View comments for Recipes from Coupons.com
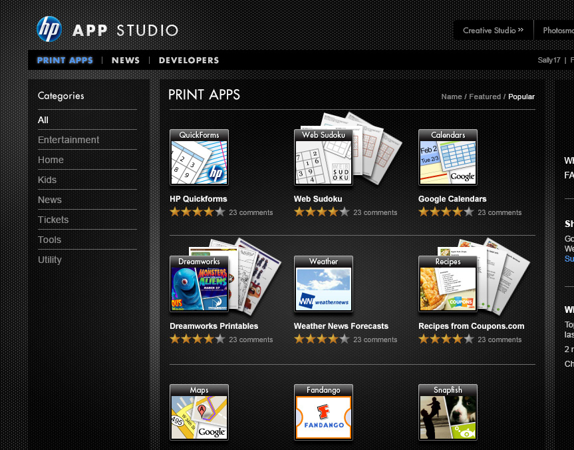Screen dimensions: 574x450 coord(500,339)
